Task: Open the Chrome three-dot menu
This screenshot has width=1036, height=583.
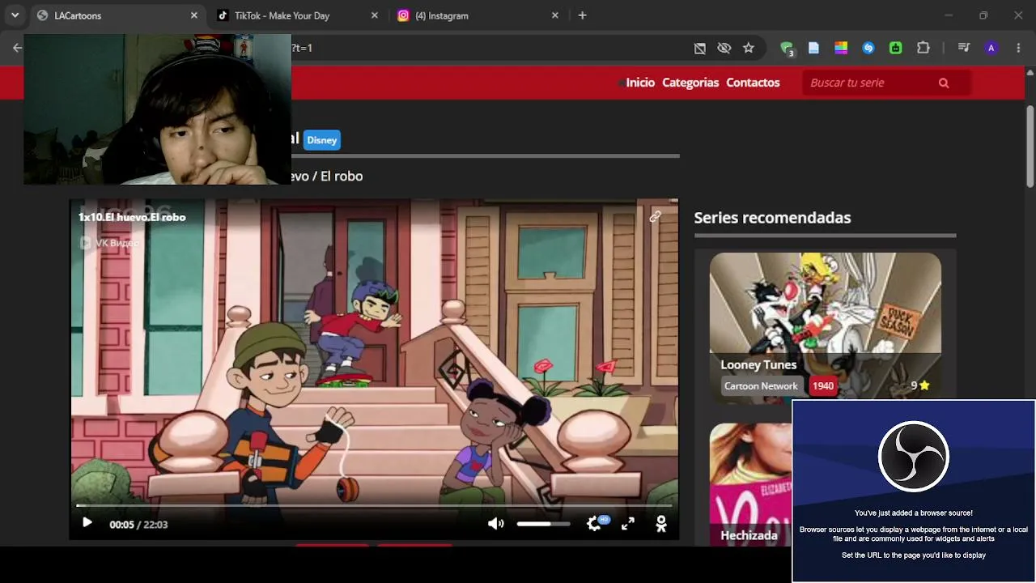Action: tap(1018, 48)
